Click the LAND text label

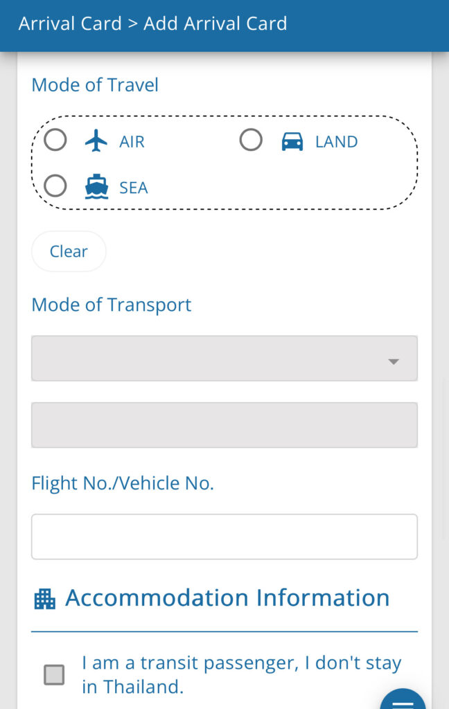[336, 142]
